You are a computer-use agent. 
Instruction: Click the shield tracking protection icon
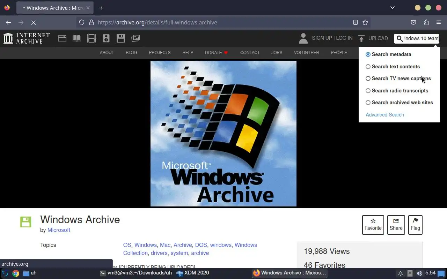tap(82, 22)
